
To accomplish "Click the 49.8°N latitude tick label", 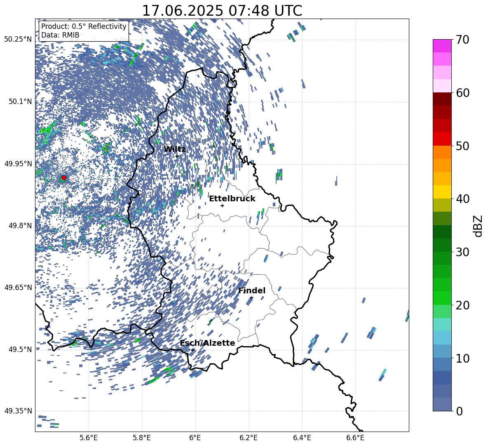I will click(20, 226).
